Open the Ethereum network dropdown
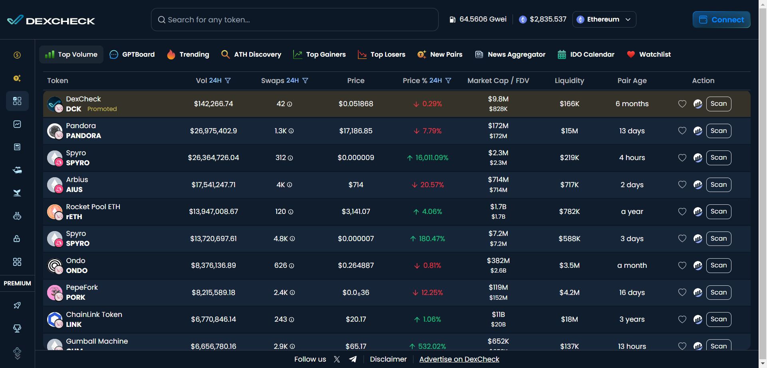The height and width of the screenshot is (368, 767). (604, 20)
